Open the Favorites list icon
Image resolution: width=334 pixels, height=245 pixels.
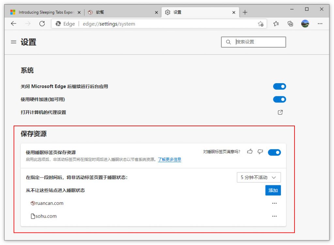click(276, 23)
